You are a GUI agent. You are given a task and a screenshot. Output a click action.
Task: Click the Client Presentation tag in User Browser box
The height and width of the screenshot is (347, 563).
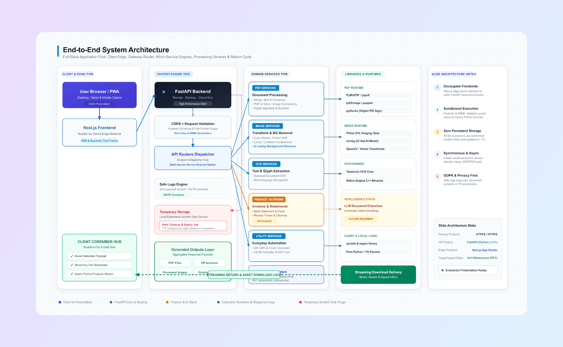tap(100, 104)
